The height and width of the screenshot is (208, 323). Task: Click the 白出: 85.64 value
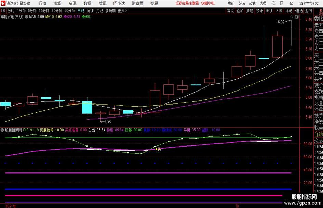pyautogui.click(x=97, y=130)
